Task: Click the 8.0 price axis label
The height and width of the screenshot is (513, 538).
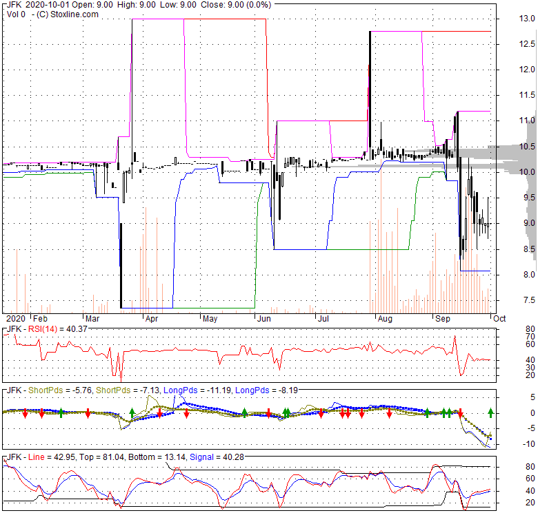Action: pos(529,275)
